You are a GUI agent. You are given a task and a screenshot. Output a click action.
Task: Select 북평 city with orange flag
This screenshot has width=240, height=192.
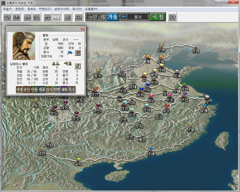pos(161,59)
